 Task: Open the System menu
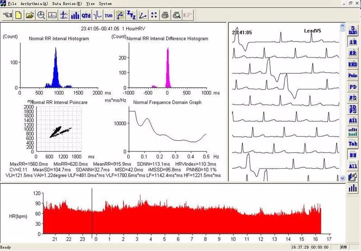[105, 4]
